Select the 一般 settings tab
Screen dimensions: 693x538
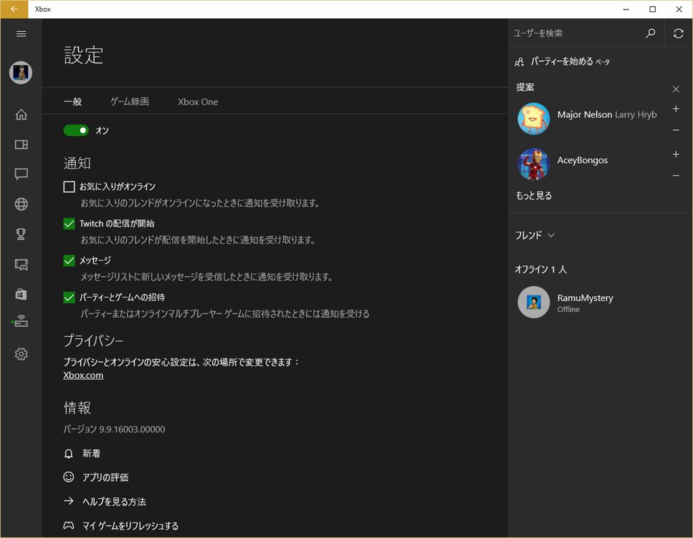(72, 102)
